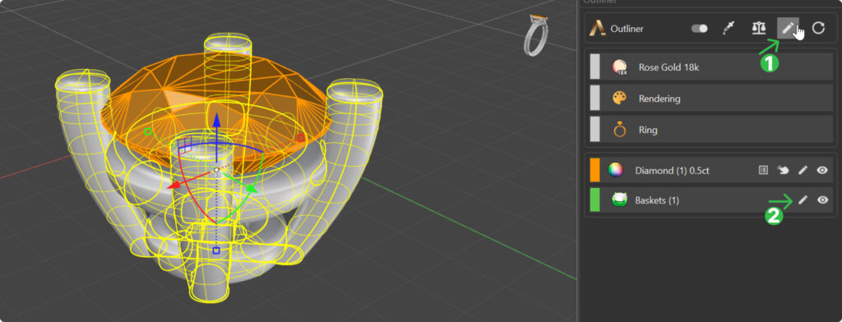Click the Diamond color wheel icon

[x=615, y=170]
